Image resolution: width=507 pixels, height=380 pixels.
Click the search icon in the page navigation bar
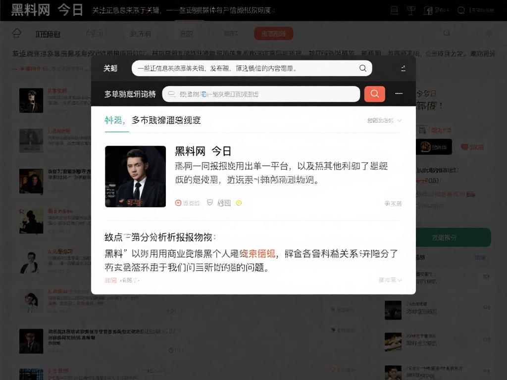tap(447, 33)
